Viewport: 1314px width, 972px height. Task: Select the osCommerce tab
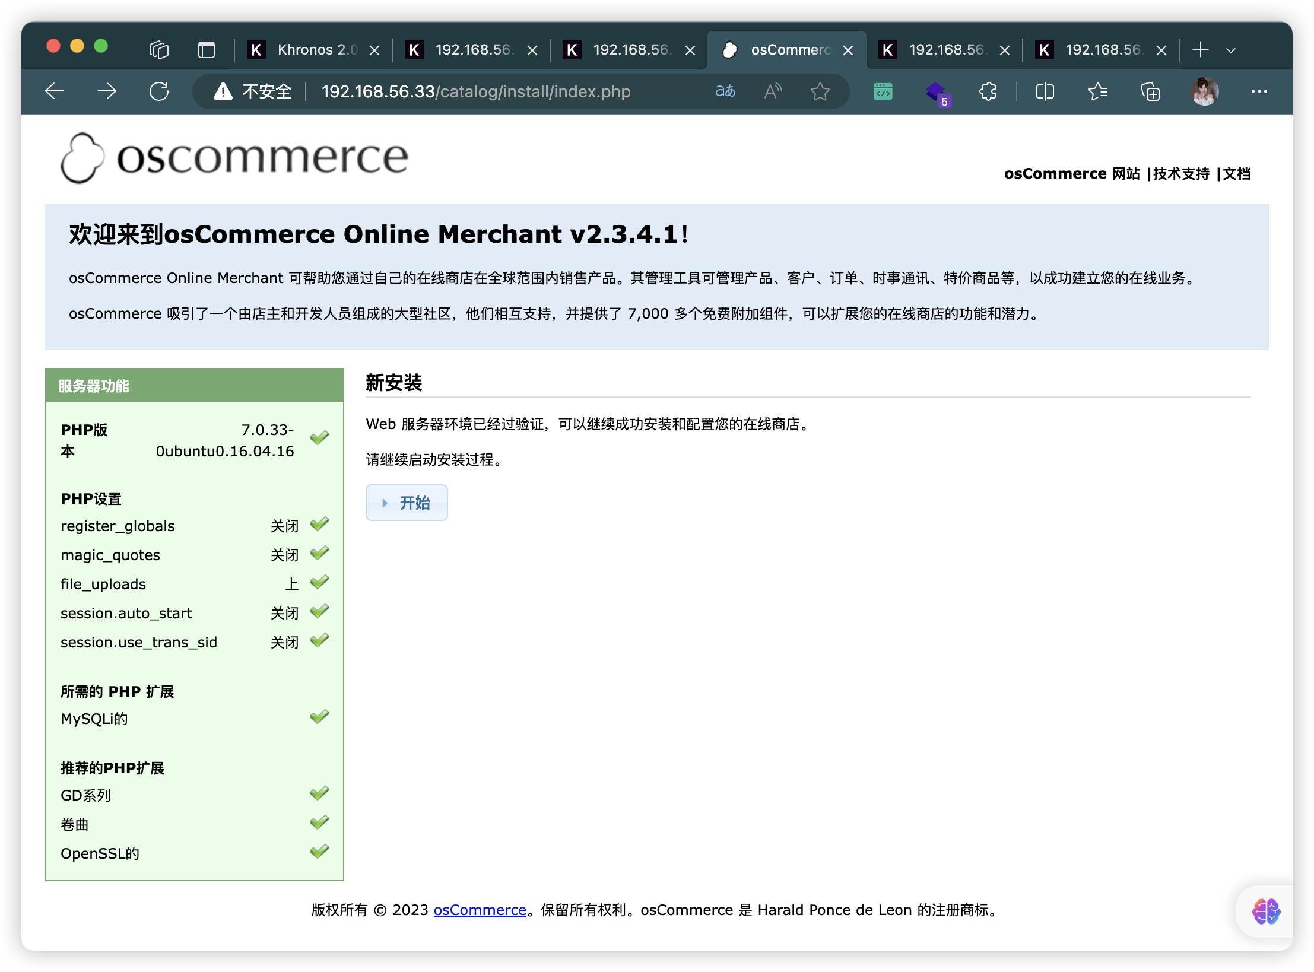pyautogui.click(x=786, y=50)
